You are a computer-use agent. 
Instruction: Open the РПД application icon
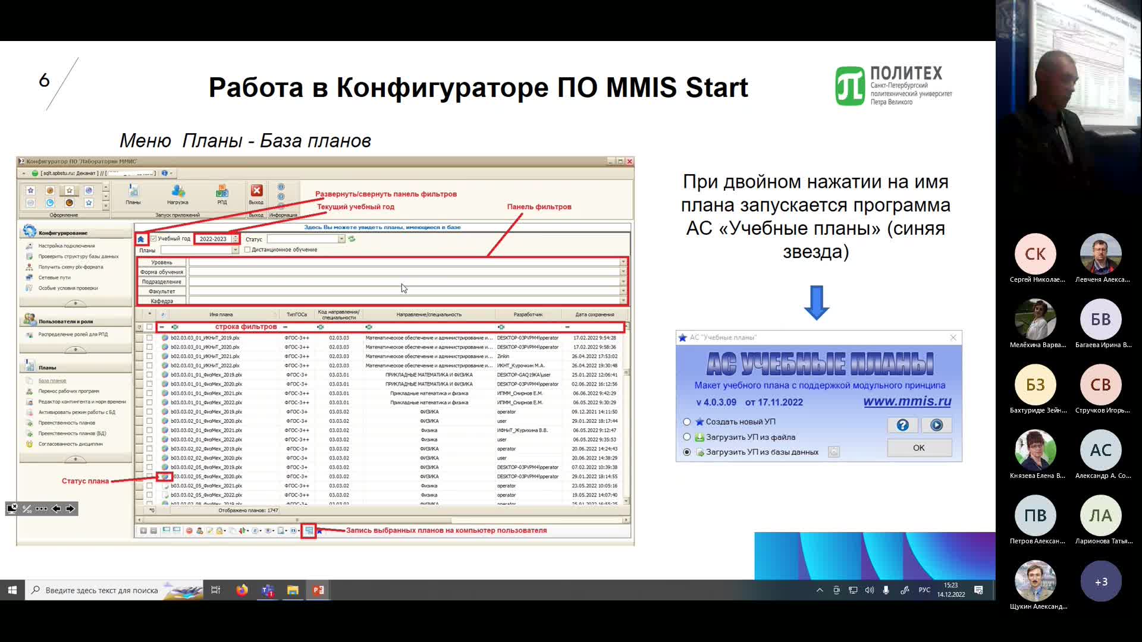pyautogui.click(x=222, y=194)
